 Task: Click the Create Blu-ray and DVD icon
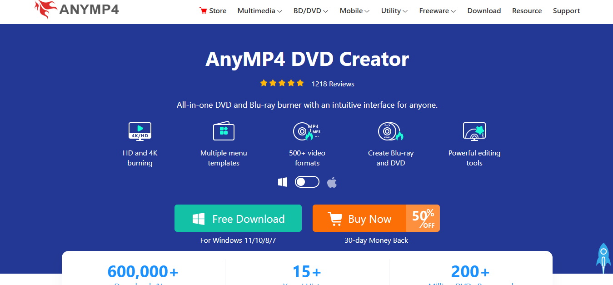pos(391,131)
